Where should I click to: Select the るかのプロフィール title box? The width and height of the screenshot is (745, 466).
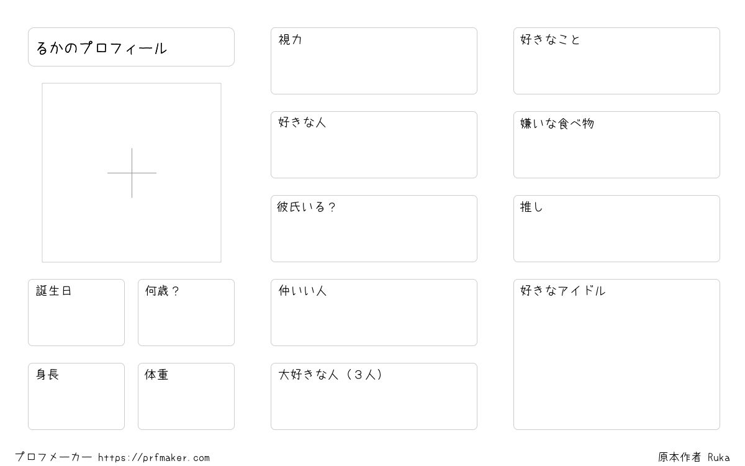tap(131, 47)
